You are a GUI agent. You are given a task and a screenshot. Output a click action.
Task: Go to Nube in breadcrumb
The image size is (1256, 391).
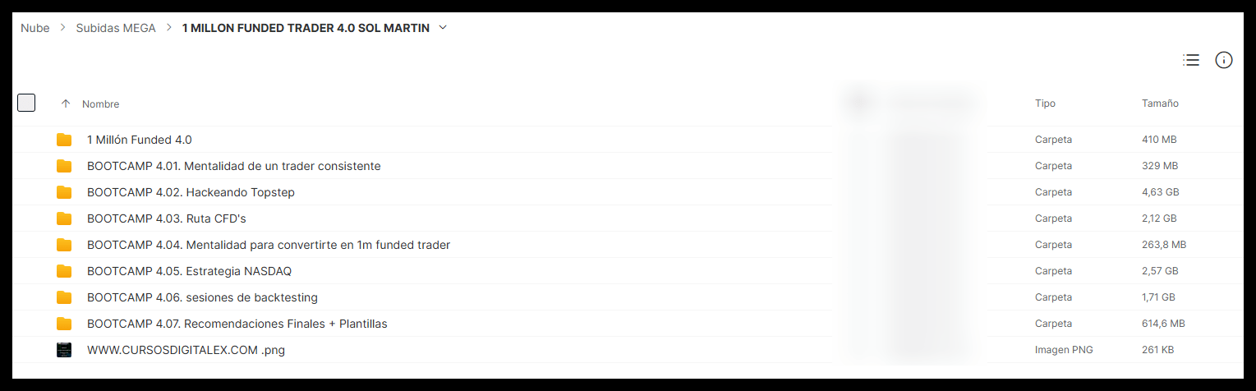coord(35,28)
